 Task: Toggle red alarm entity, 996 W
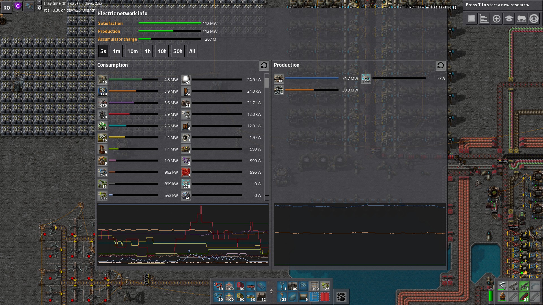(186, 172)
